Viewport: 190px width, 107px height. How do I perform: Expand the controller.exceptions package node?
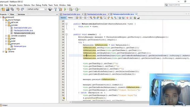point(6,36)
